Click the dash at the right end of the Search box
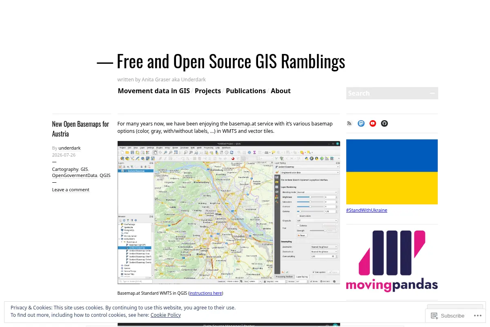Viewport: 490px width, 327px height. point(432,93)
